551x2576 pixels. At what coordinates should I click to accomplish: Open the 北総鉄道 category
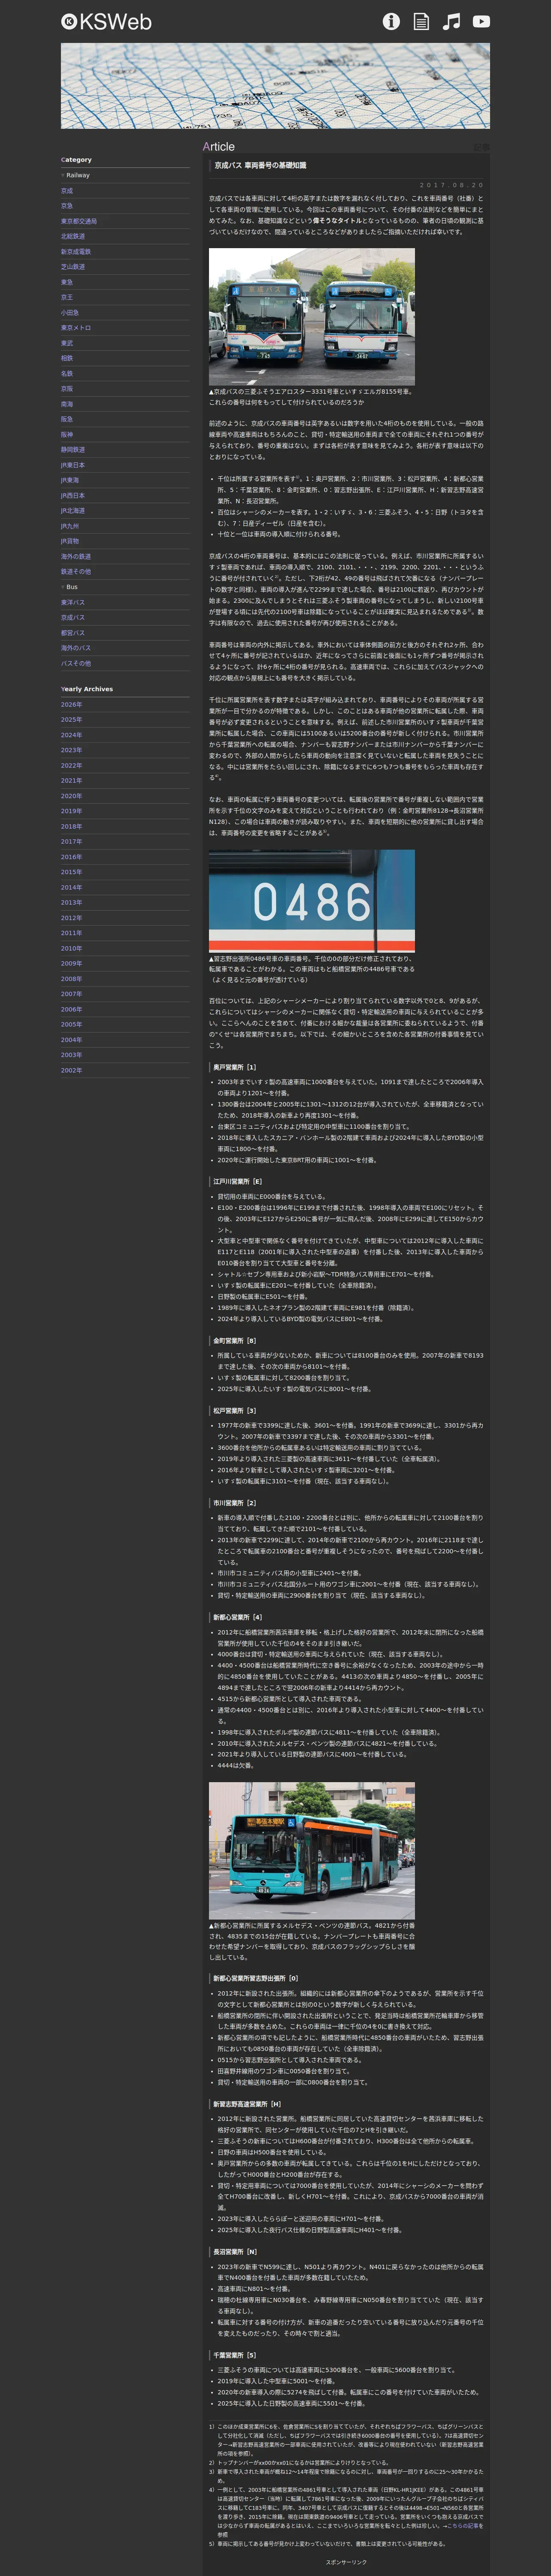(73, 236)
